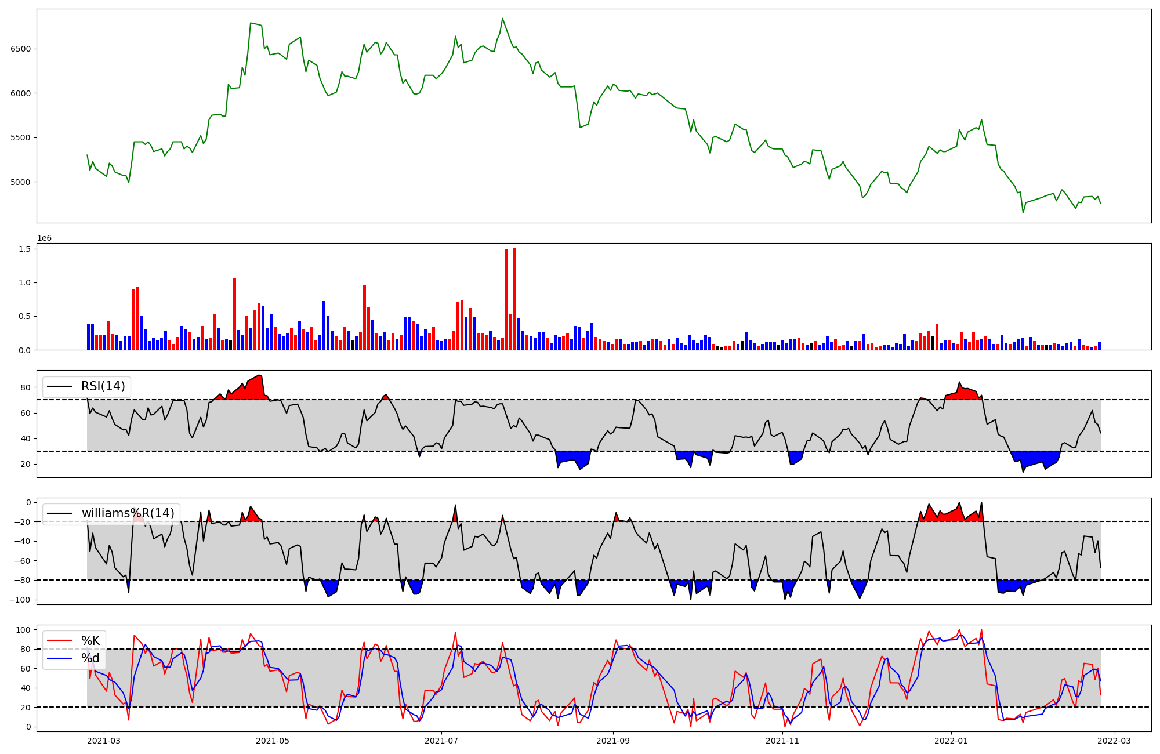The width and height of the screenshot is (1160, 754).
Task: Select the 2021-05 x-axis date label
Action: [273, 740]
